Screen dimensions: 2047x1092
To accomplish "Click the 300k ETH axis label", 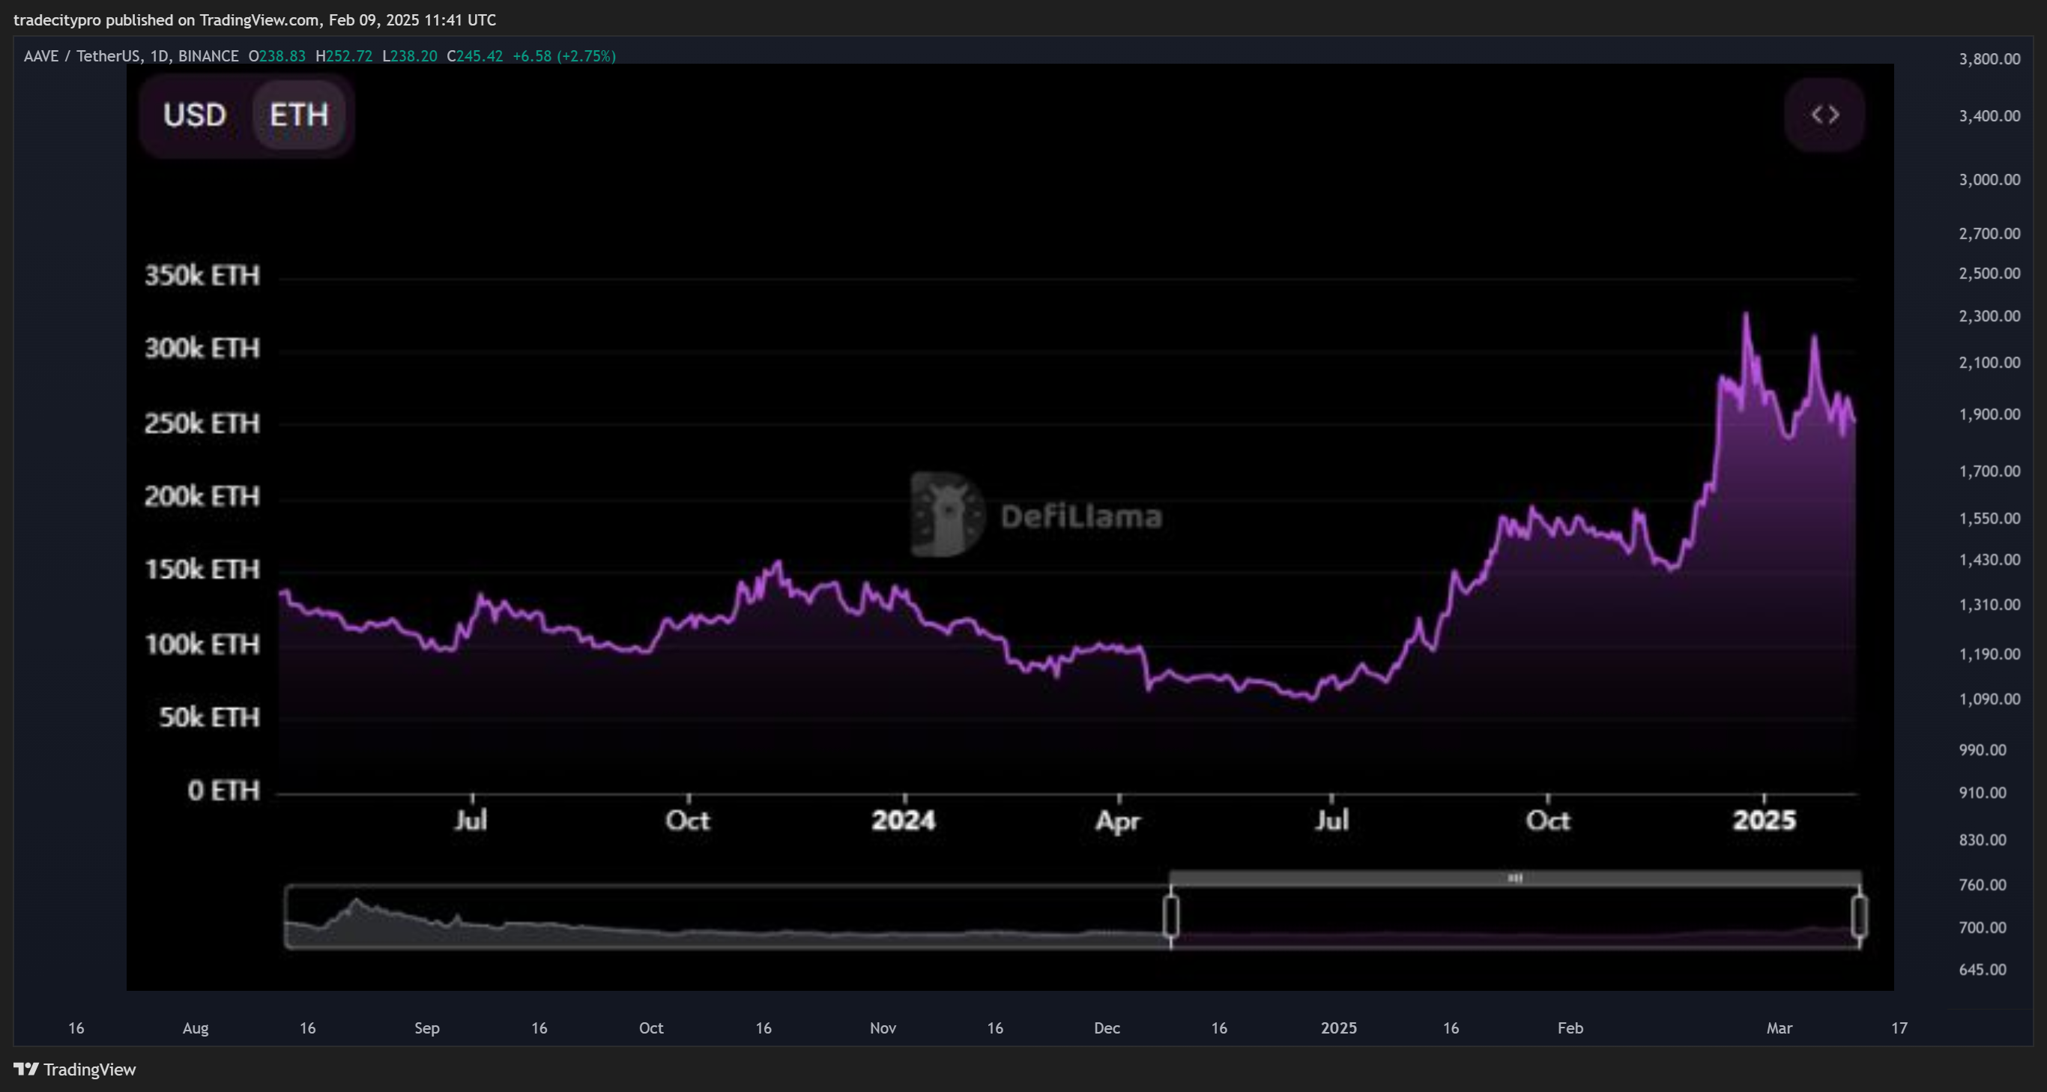I will [202, 349].
